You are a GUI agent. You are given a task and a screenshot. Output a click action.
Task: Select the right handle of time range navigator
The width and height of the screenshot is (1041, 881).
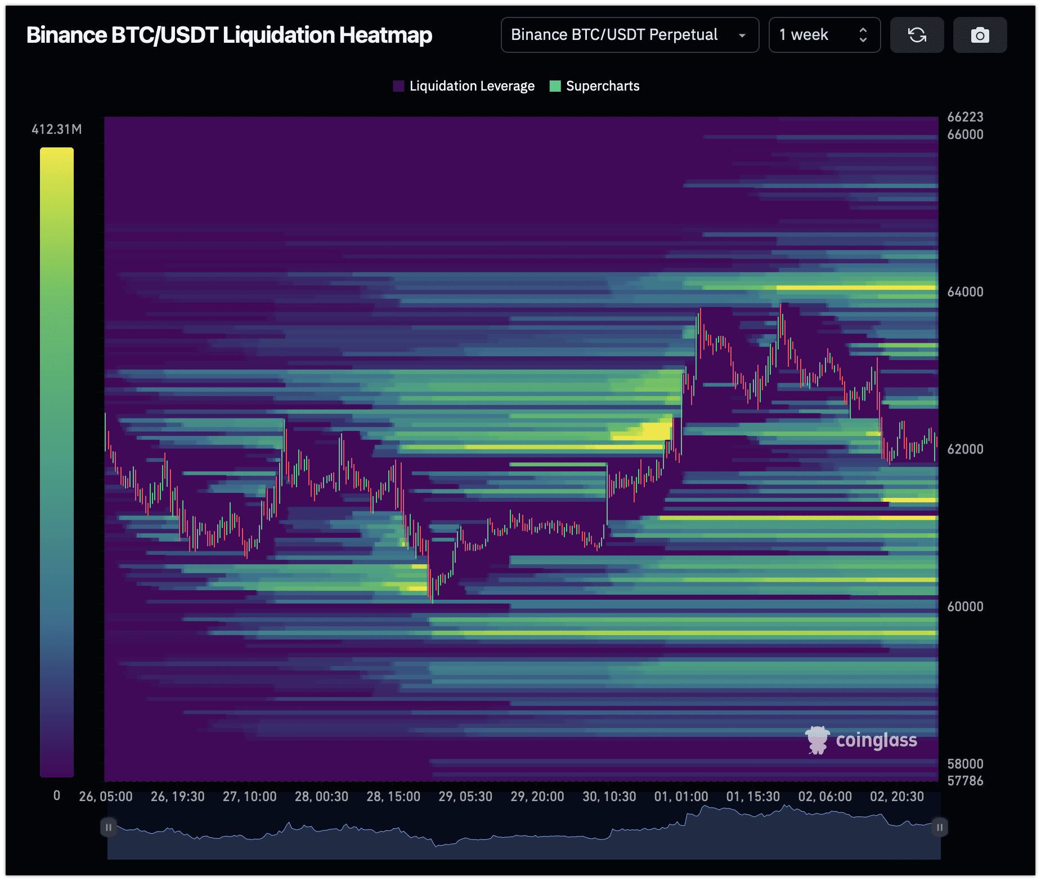tap(939, 827)
